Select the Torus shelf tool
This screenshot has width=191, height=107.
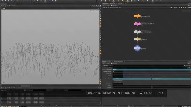[11, 1]
